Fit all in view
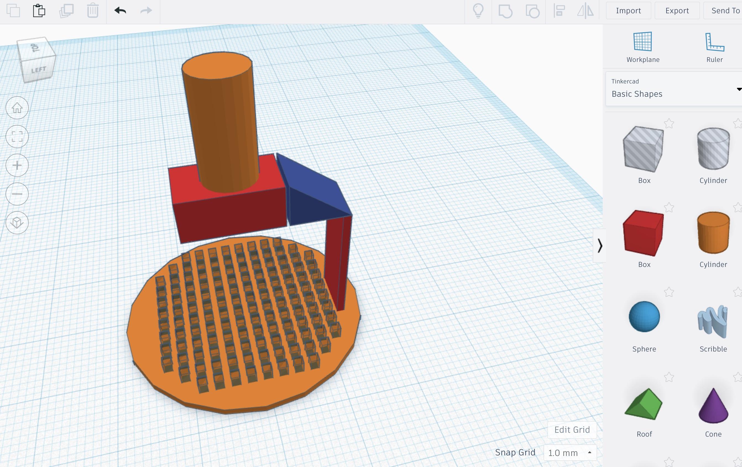This screenshot has width=742, height=467. click(17, 137)
